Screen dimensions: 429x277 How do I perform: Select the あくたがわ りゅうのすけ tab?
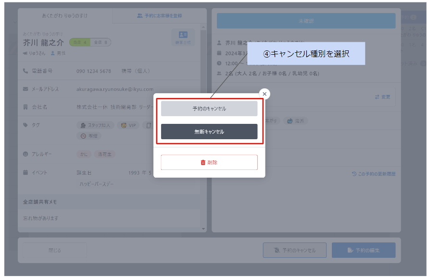[x=65, y=15]
